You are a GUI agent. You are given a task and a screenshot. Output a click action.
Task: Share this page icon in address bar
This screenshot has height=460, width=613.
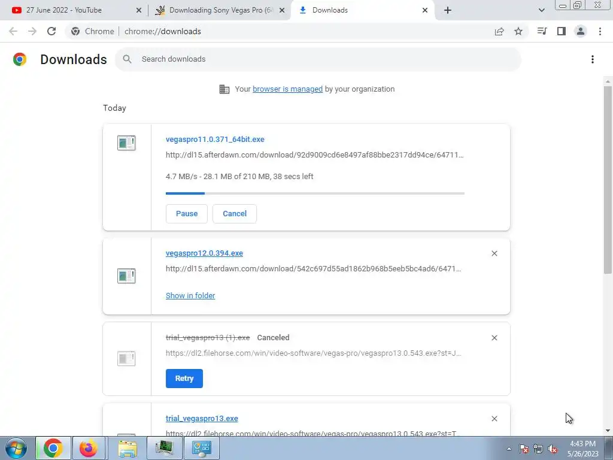coord(499,31)
